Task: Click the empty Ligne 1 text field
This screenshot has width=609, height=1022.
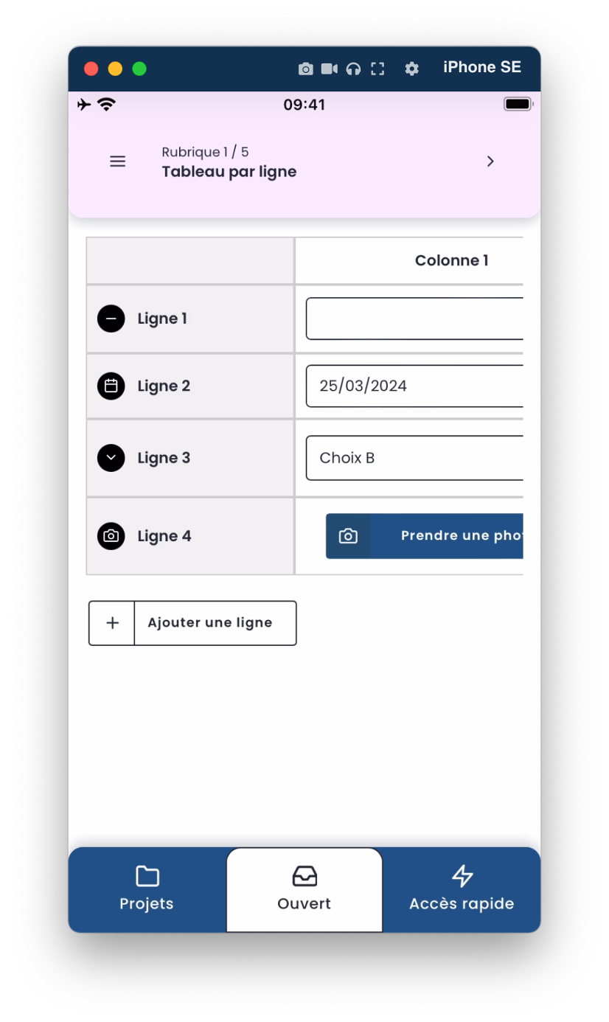Action: coord(414,319)
